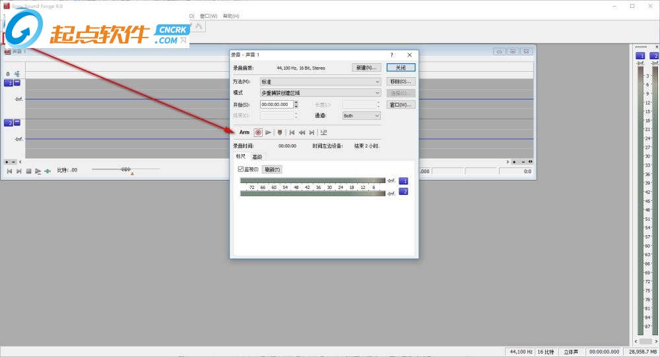This screenshot has height=357, width=660.
Task: Click the red Record button beside Arm
Action: point(258,132)
